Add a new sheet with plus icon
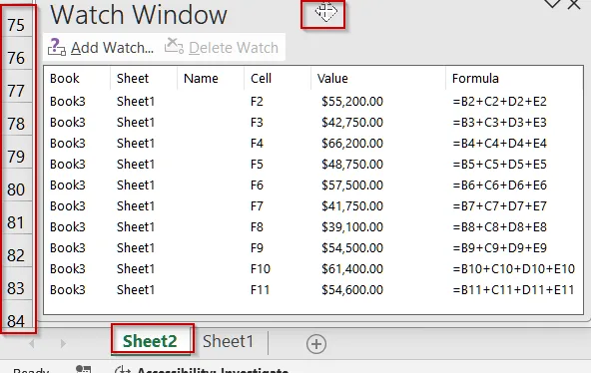The width and height of the screenshot is (591, 373). [x=316, y=344]
